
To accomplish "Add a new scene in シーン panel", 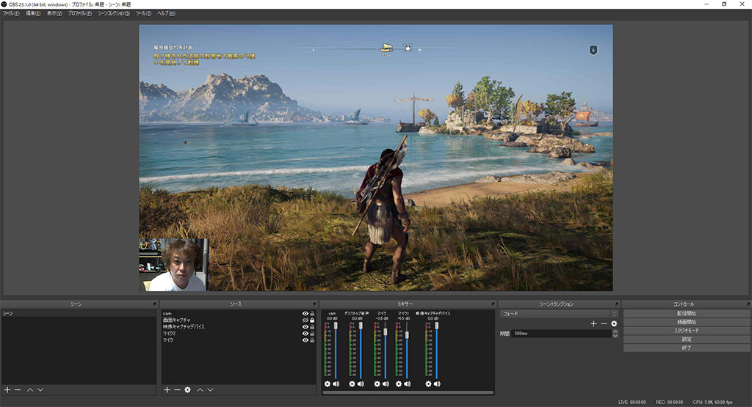I will pyautogui.click(x=7, y=389).
